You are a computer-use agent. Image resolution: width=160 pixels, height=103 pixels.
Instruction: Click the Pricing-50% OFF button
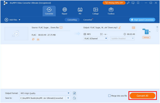(x=114, y=3)
